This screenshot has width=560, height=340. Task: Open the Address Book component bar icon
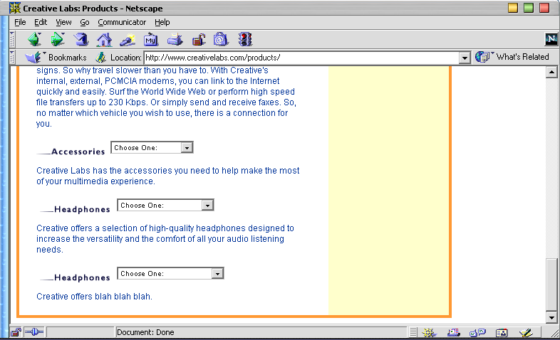502,333
